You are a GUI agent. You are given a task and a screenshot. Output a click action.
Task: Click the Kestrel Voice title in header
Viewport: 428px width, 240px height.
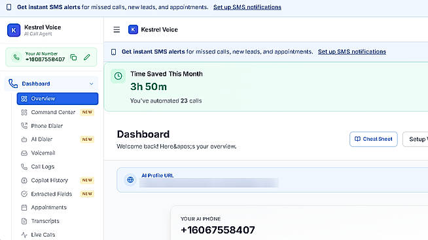160,29
